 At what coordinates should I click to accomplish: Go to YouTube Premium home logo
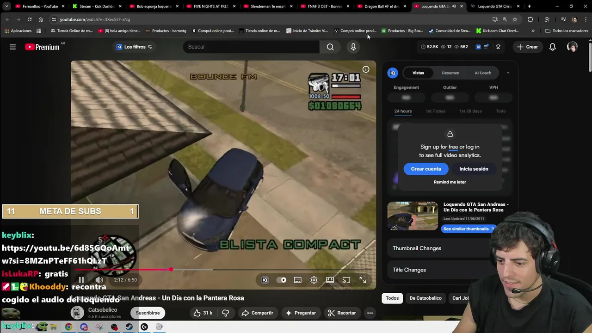[x=42, y=47]
